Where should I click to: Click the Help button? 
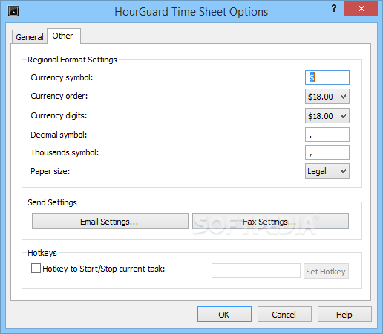tap(344, 315)
